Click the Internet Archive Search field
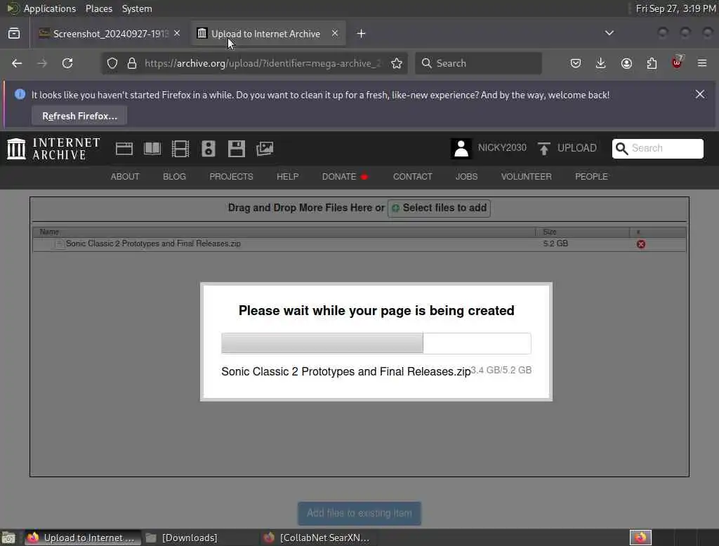The image size is (719, 546). tap(657, 149)
